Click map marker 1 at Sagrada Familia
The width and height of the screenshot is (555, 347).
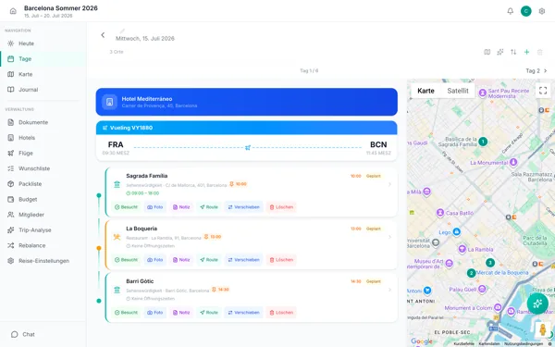point(483,142)
